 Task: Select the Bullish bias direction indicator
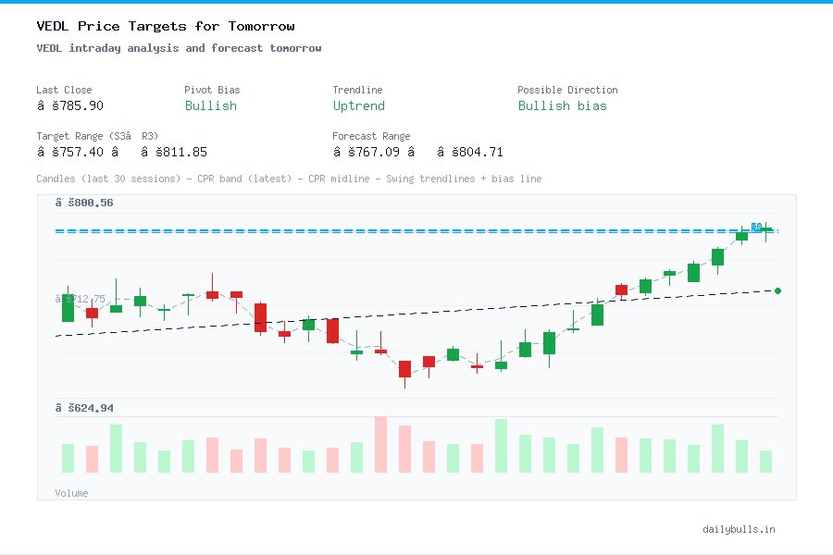tap(563, 106)
